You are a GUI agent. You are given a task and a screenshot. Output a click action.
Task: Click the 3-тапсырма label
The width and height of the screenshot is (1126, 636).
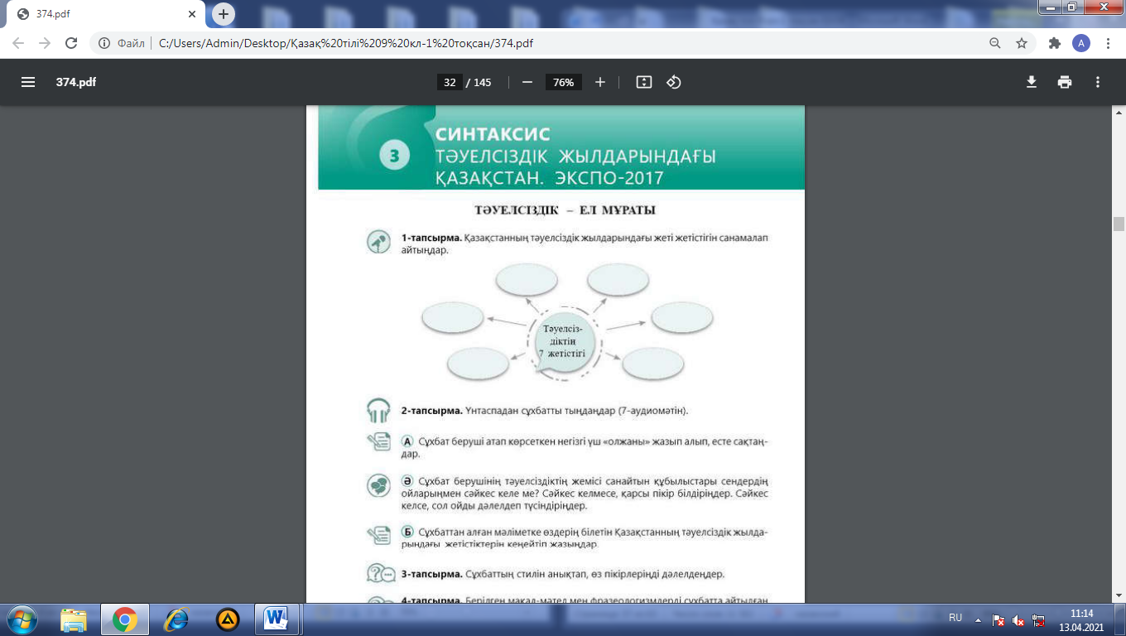pos(431,573)
